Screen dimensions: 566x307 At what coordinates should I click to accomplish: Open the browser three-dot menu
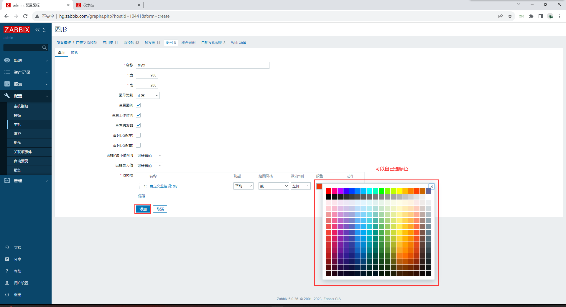(x=560, y=16)
